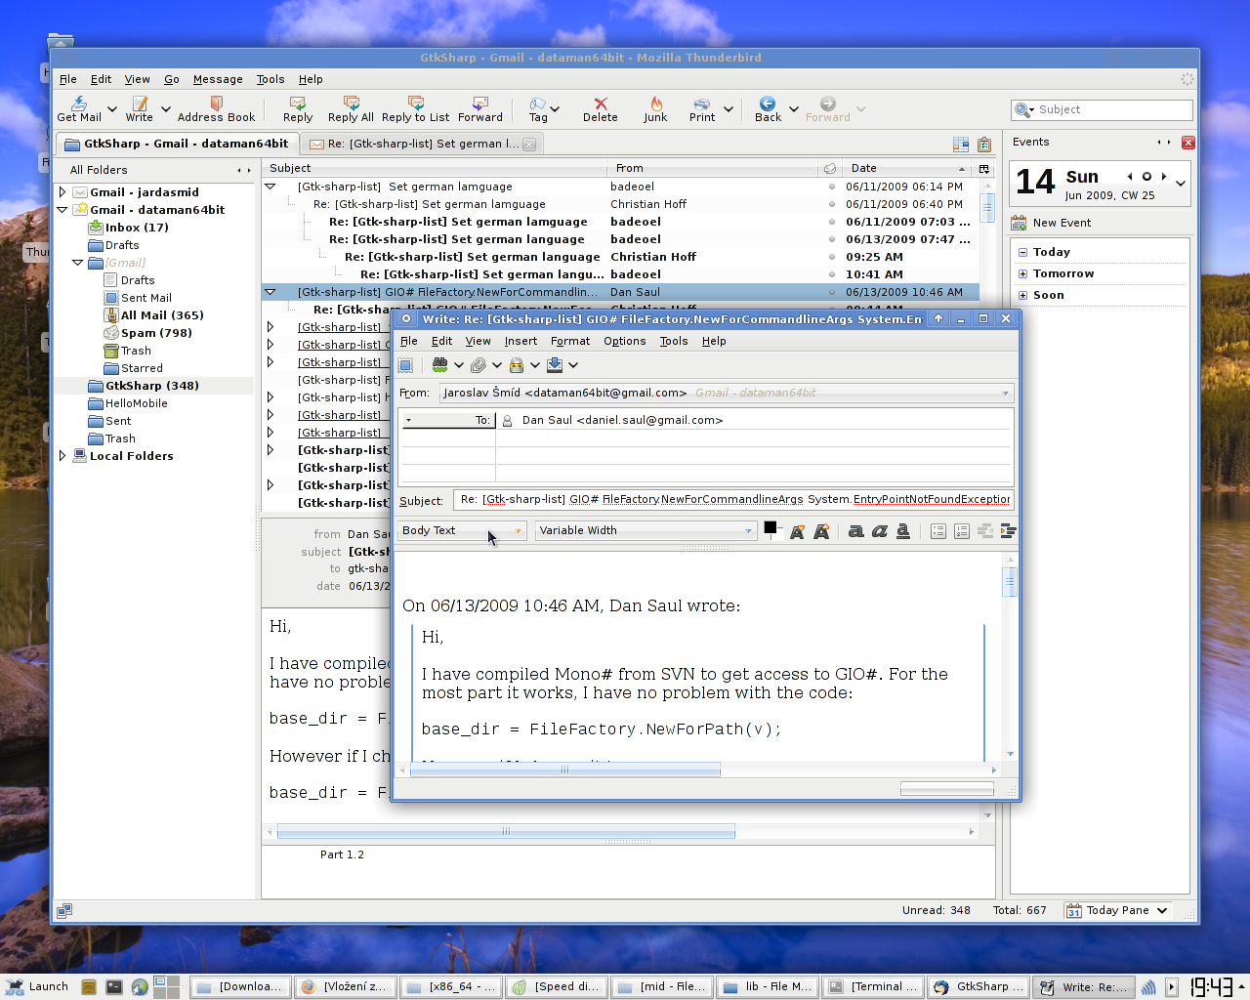Viewport: 1250px width, 1000px height.
Task: Click Subject search box in main toolbar
Action: [1102, 109]
